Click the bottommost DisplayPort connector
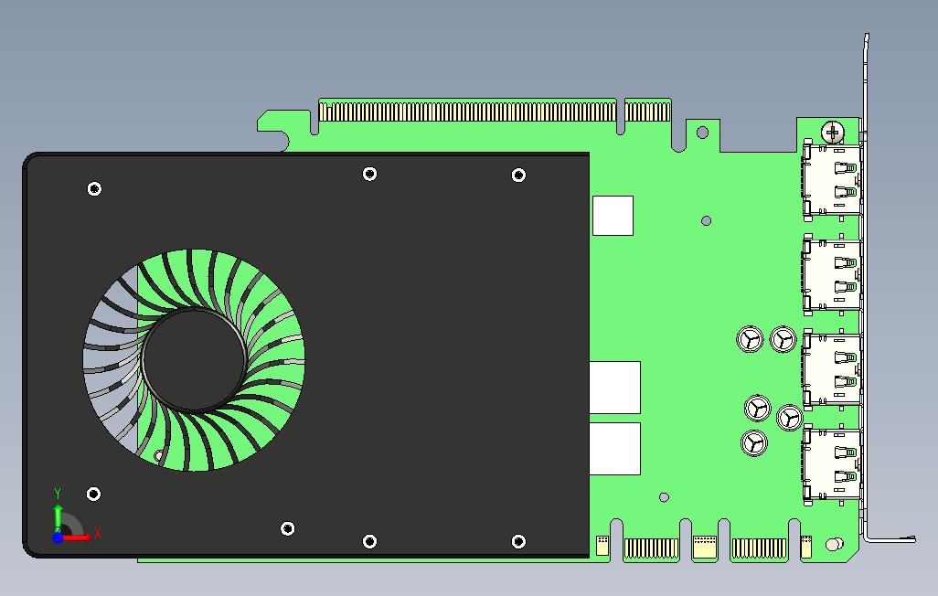 (x=832, y=464)
